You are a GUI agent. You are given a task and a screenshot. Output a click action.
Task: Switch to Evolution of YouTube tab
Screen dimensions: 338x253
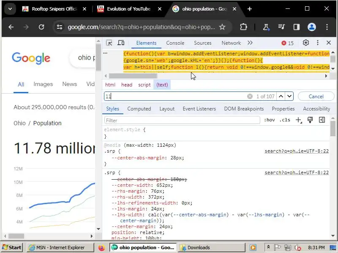129,9
